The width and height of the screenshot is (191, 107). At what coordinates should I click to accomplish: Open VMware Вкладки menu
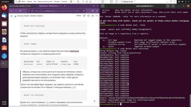coord(57,1)
